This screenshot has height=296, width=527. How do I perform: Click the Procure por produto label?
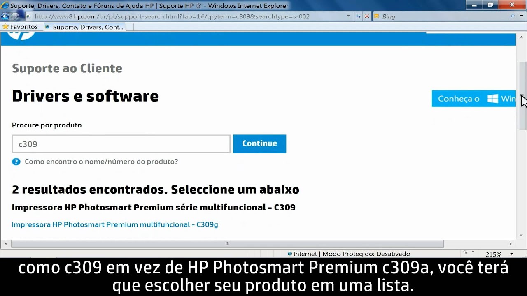pos(47,125)
